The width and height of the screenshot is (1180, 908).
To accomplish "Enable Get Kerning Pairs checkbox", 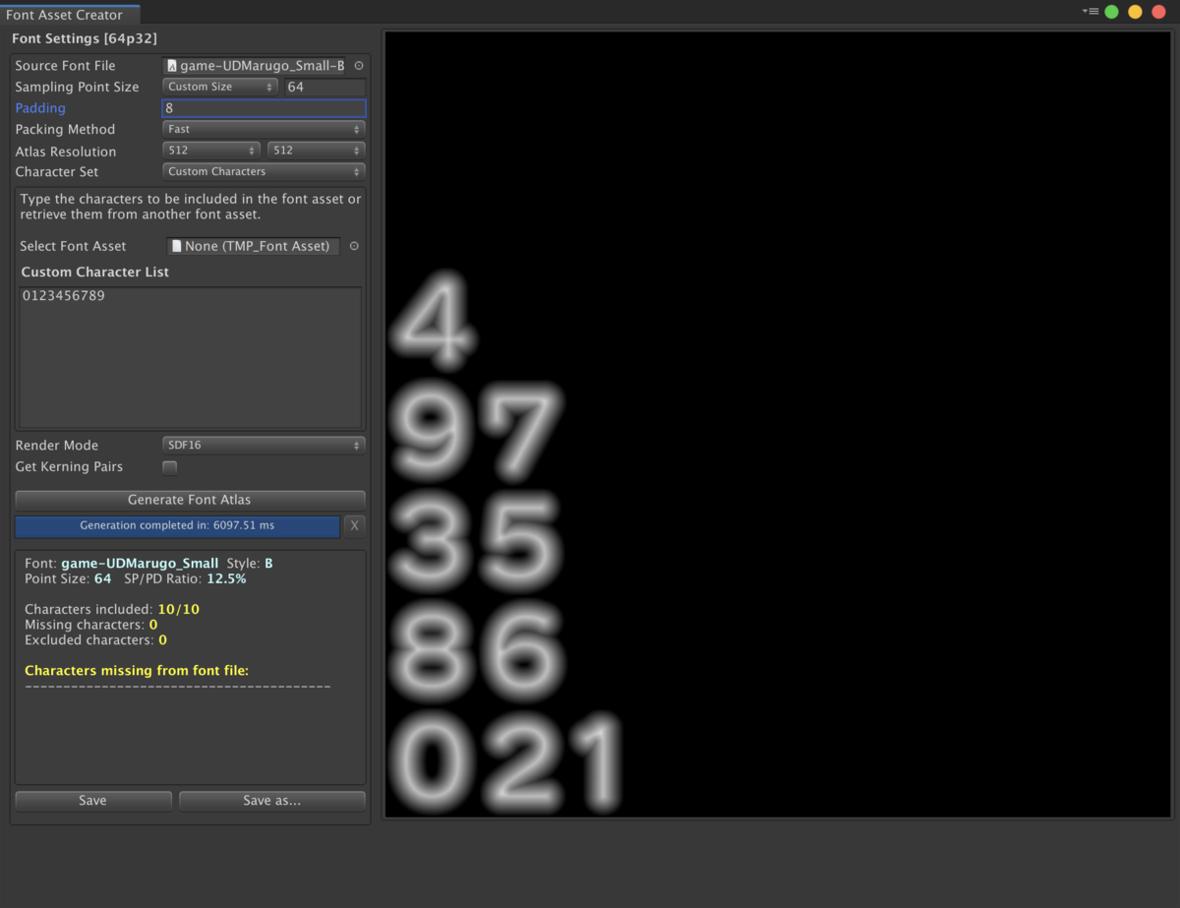I will pyautogui.click(x=170, y=467).
